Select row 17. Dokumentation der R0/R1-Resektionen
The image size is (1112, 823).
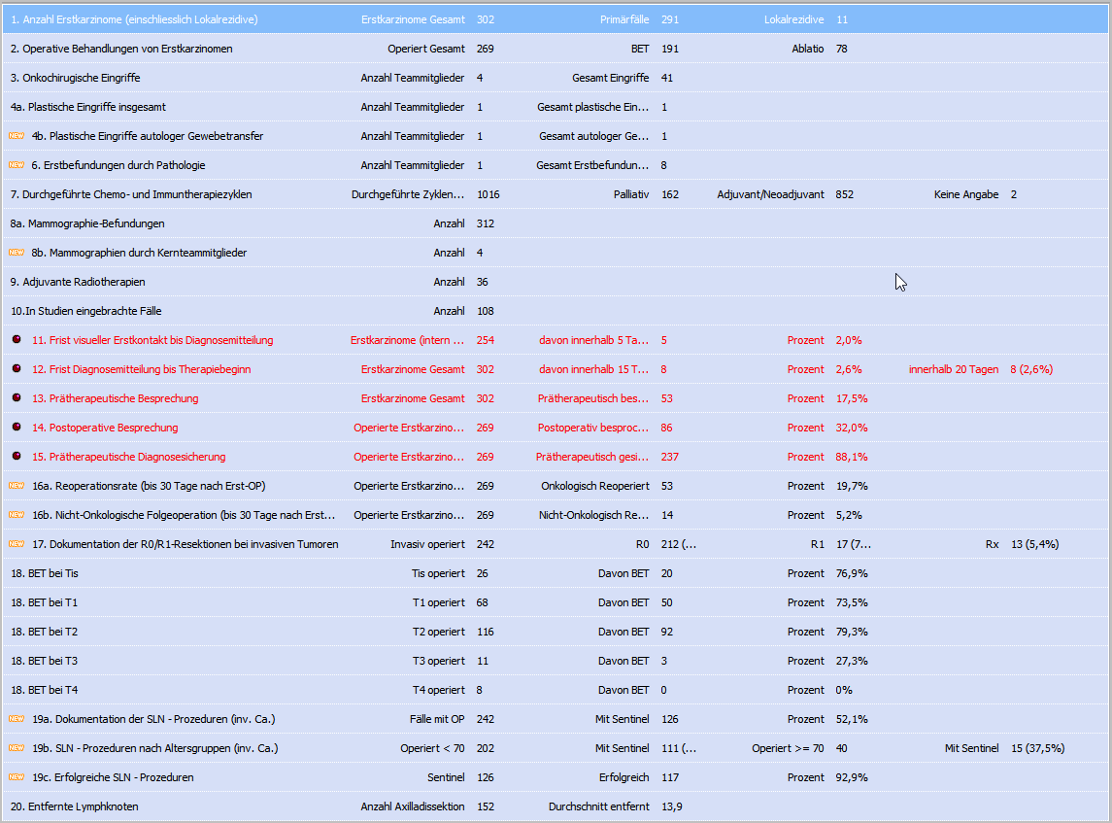coord(555,543)
